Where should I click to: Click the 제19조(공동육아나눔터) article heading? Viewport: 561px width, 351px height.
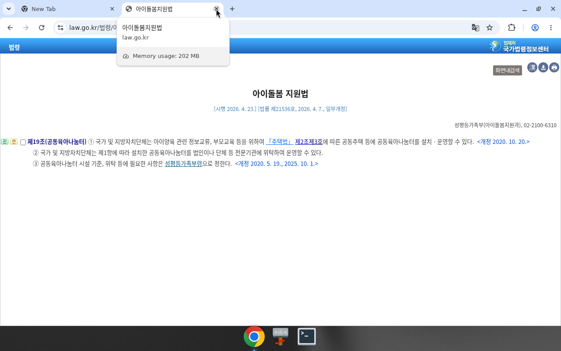point(57,142)
